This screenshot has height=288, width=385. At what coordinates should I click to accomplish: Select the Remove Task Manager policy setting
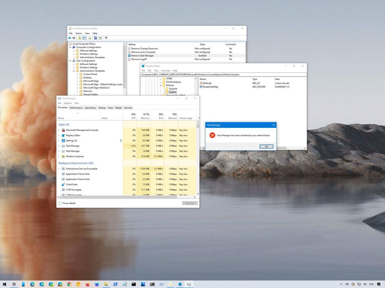pyautogui.click(x=142, y=55)
